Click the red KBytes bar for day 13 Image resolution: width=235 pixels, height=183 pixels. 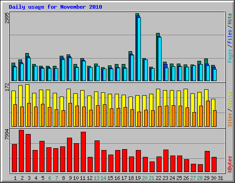coord(97,156)
